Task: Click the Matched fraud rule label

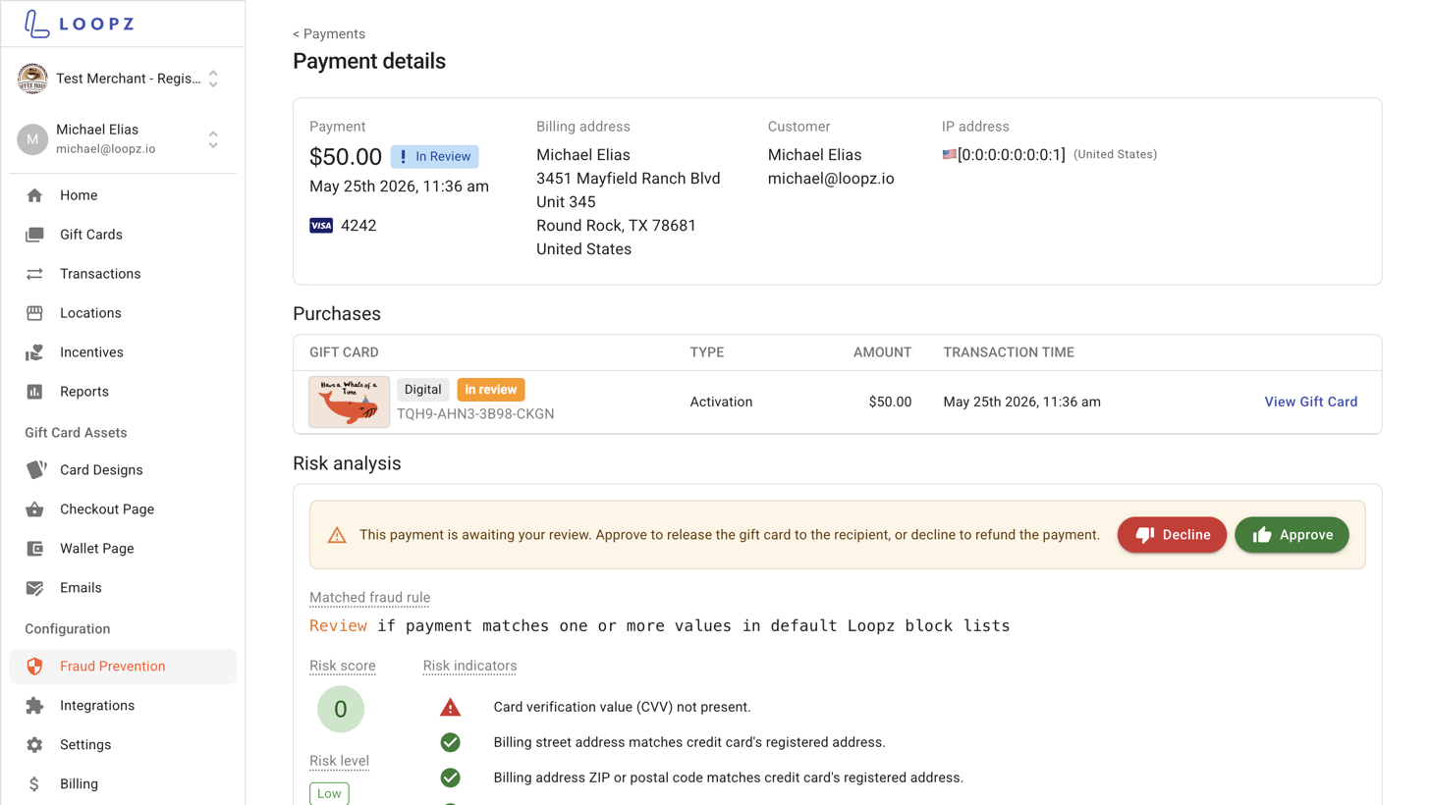Action: click(x=369, y=597)
